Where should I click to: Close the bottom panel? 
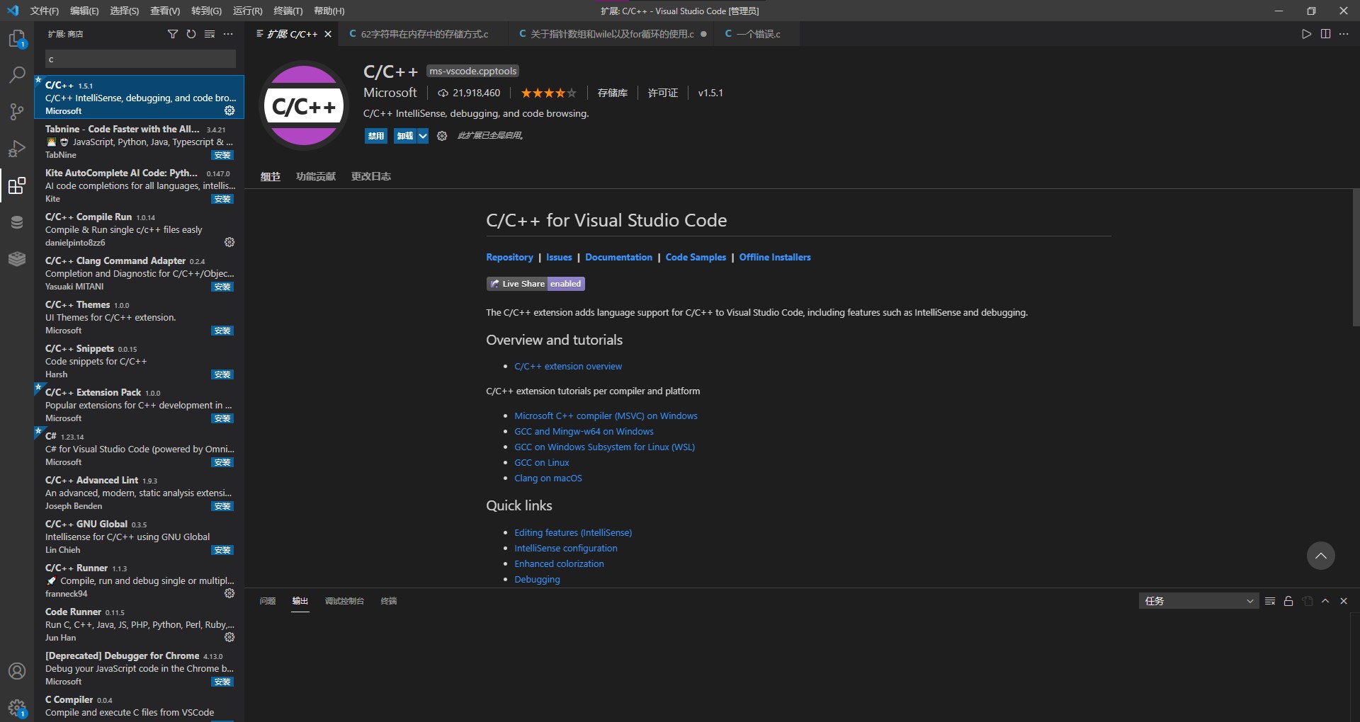(x=1344, y=601)
